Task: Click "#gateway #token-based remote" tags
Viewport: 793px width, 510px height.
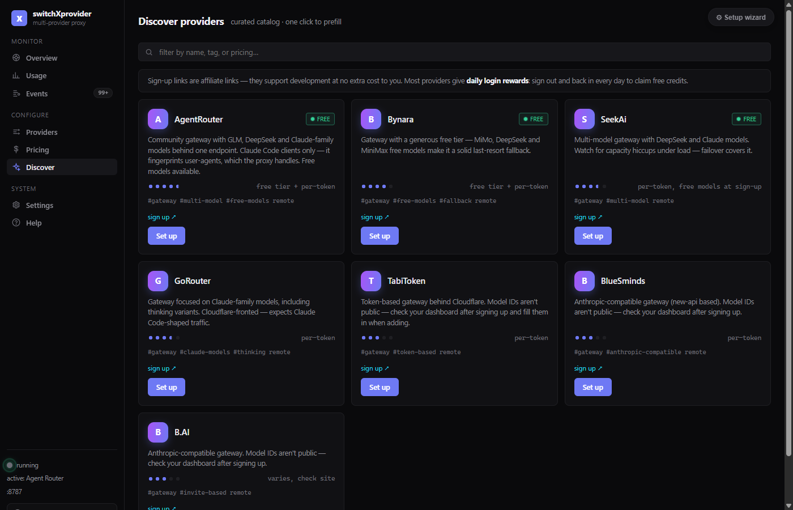Action: tap(411, 352)
